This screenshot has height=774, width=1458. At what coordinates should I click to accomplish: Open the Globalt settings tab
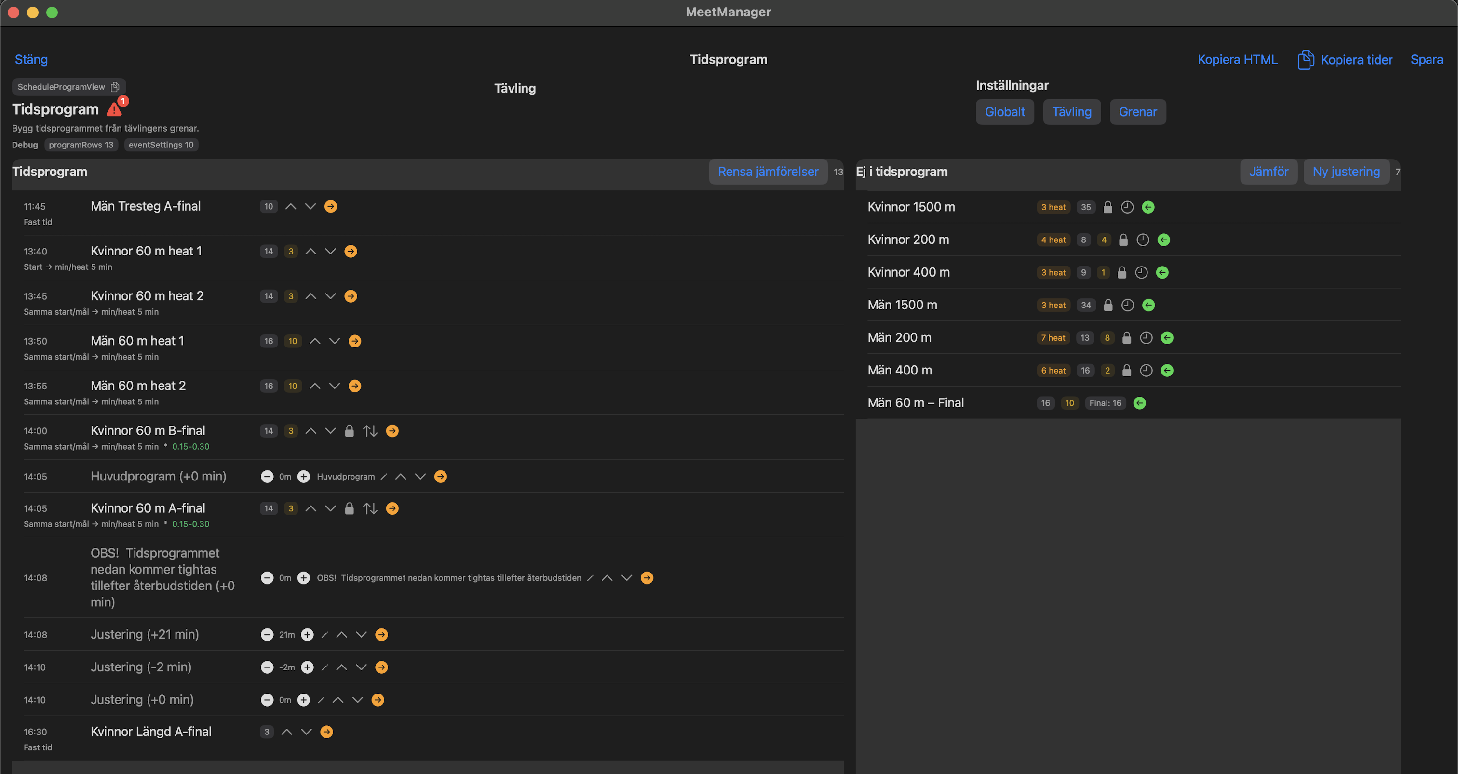click(1004, 112)
